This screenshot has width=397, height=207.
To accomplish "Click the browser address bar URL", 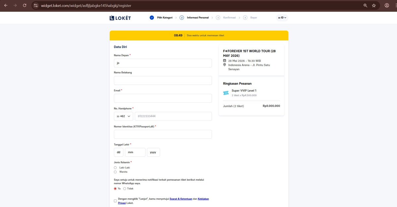I will (x=86, y=6).
